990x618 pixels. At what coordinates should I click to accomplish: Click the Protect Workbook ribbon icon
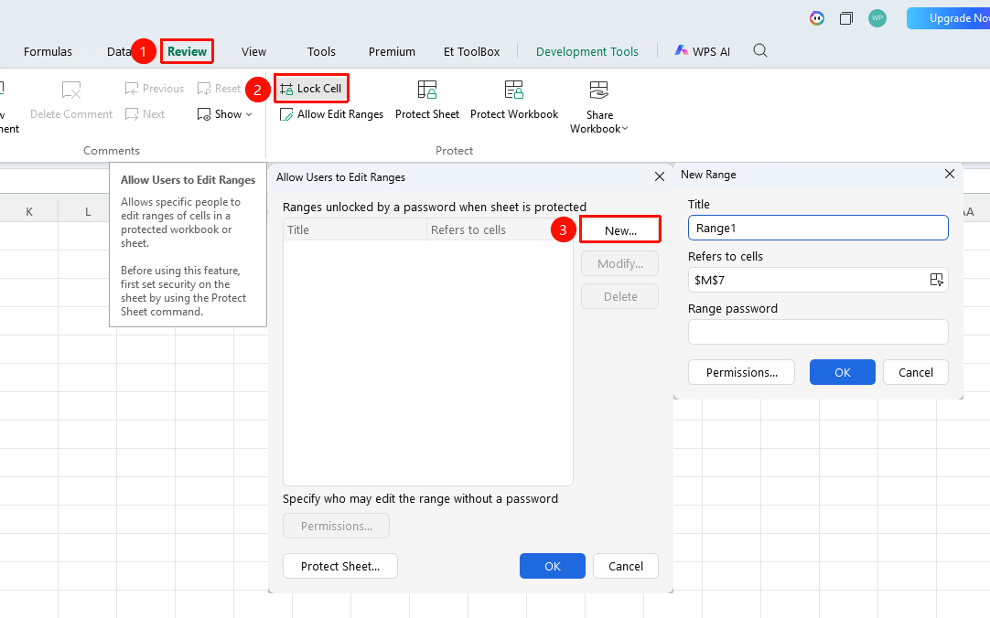[x=514, y=90]
